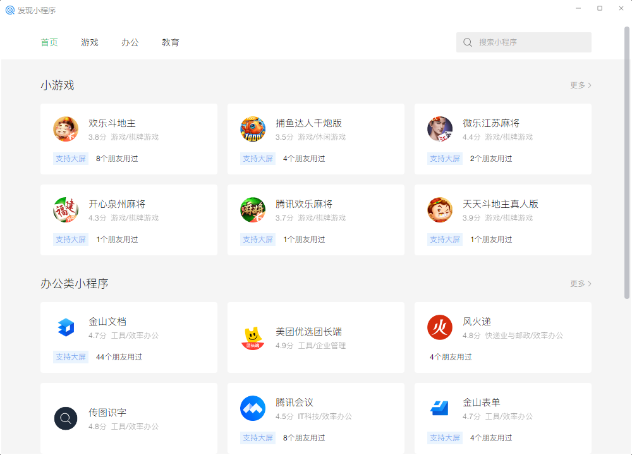The width and height of the screenshot is (632, 455).
Task: Click 支持大屏 tag on 腾讯会议
Action: 258,438
